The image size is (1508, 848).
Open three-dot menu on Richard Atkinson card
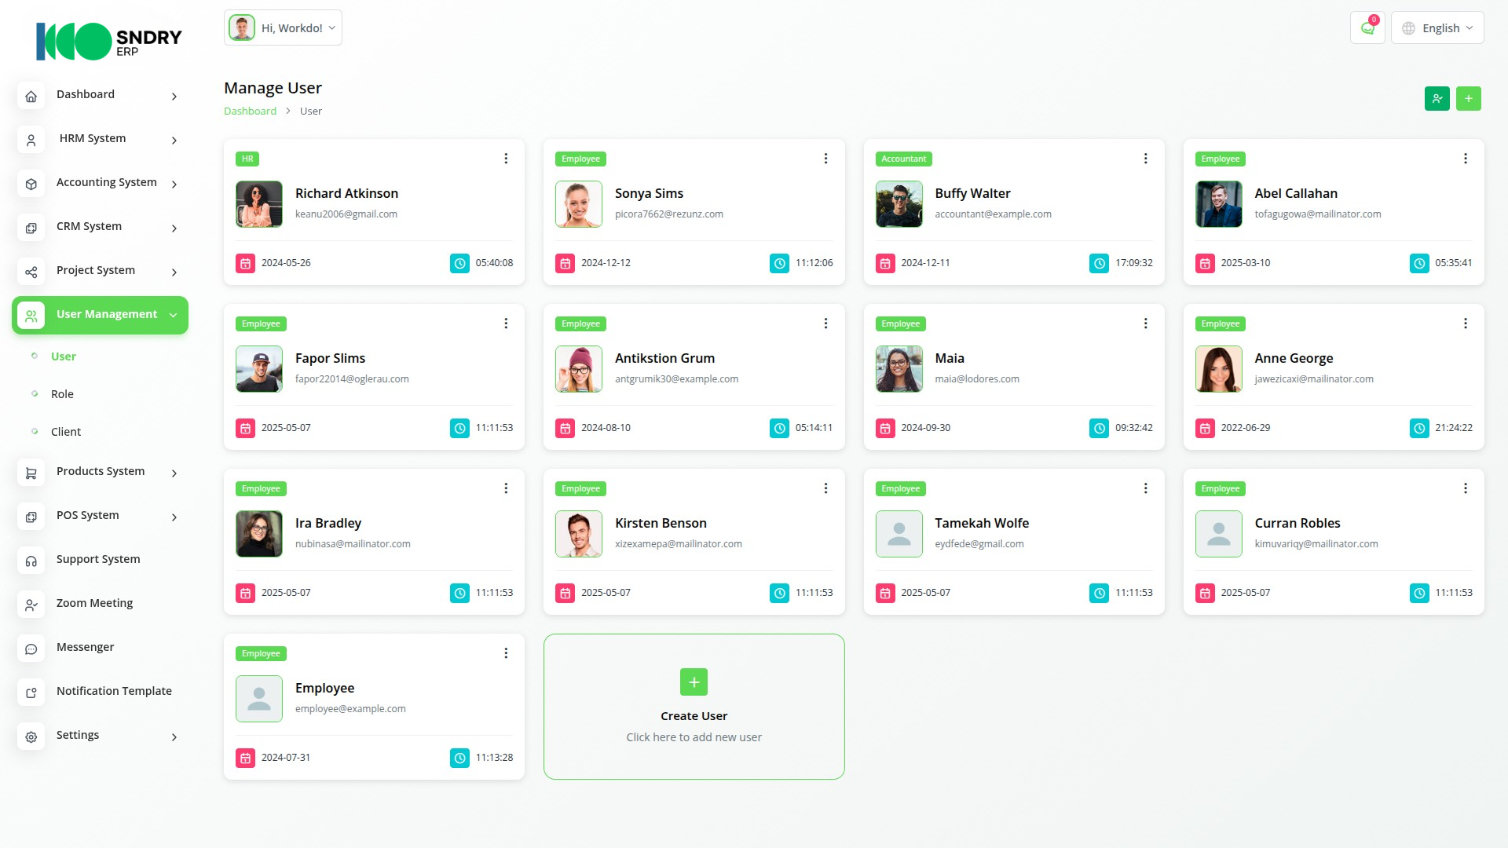point(506,159)
